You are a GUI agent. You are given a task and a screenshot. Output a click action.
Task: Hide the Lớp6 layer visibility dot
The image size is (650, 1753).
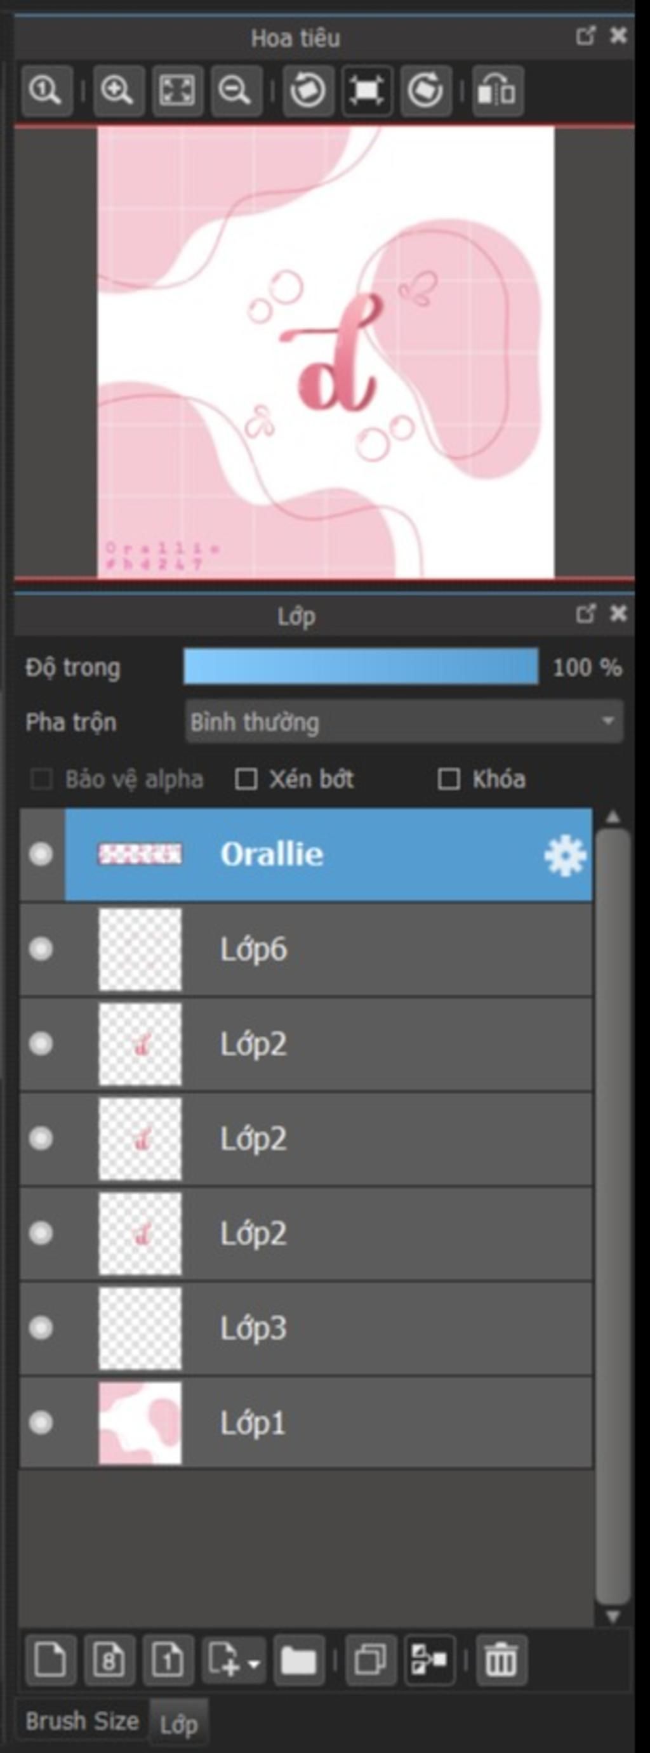point(41,949)
